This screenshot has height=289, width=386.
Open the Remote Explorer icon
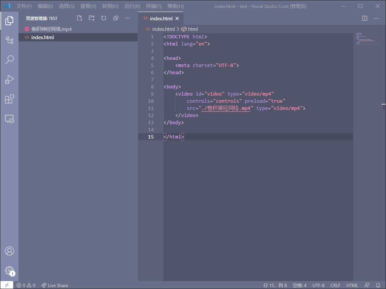(x=9, y=119)
